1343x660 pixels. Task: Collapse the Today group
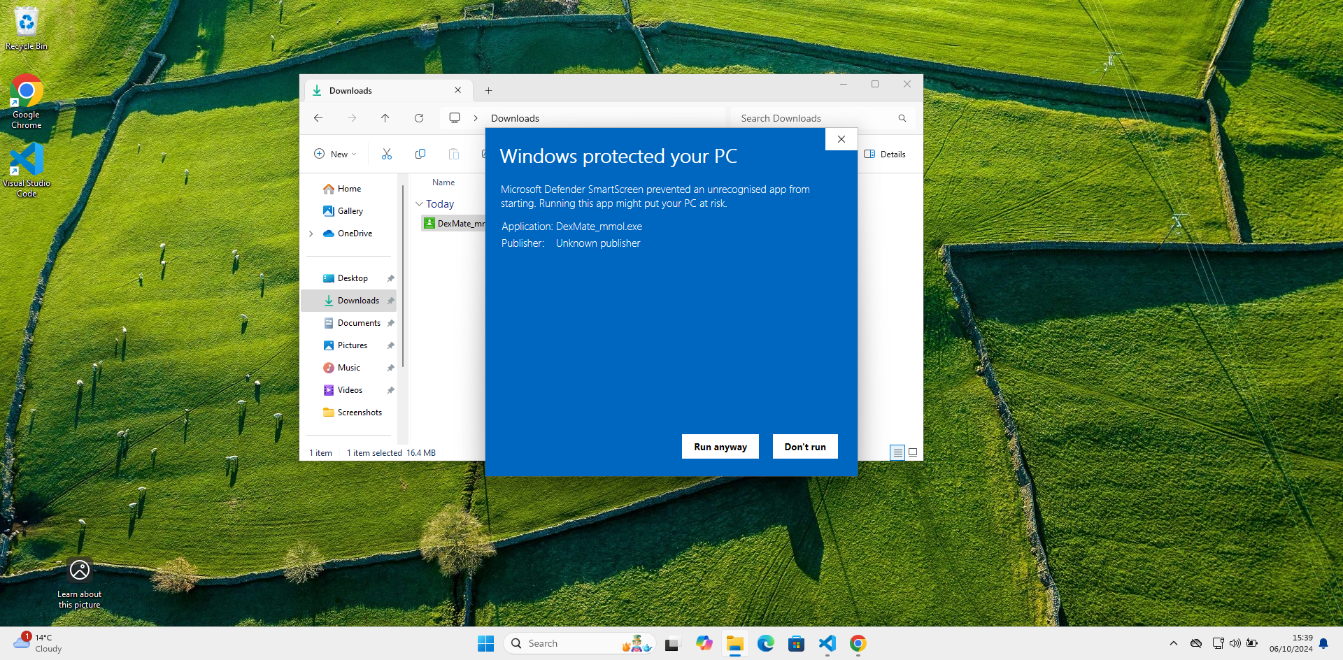pyautogui.click(x=419, y=204)
